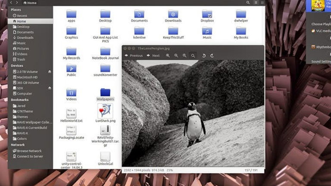Viewport: 331px width, 186px height.
Task: Open Sound Settings in sound menu
Action: [x=321, y=62]
